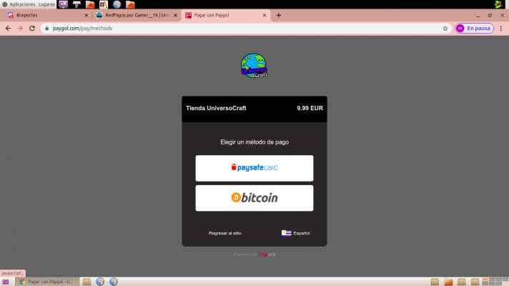The height and width of the screenshot is (286, 509).
Task: Click the language flag icon
Action: click(286, 233)
